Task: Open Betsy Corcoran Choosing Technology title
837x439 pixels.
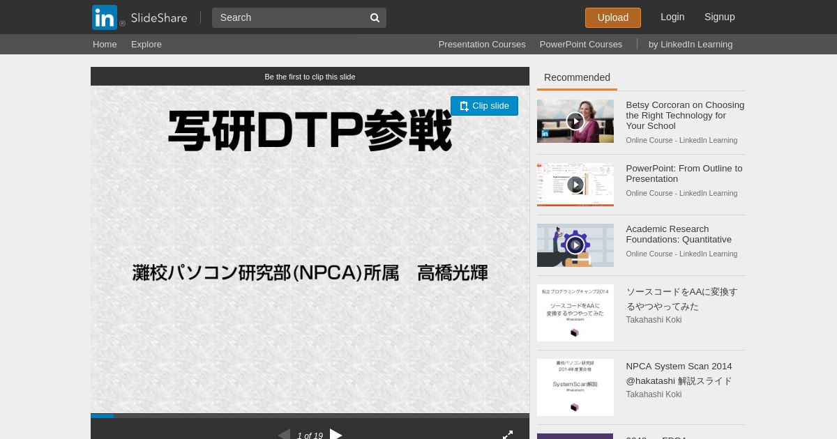Action: click(685, 116)
